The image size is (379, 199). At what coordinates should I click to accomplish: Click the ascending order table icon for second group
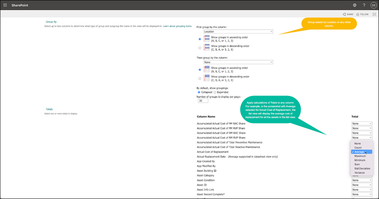(x=206, y=70)
